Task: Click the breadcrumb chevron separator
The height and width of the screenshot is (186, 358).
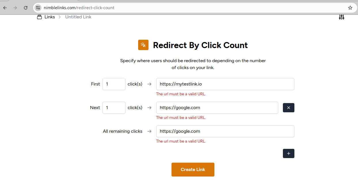Action: [x=60, y=17]
